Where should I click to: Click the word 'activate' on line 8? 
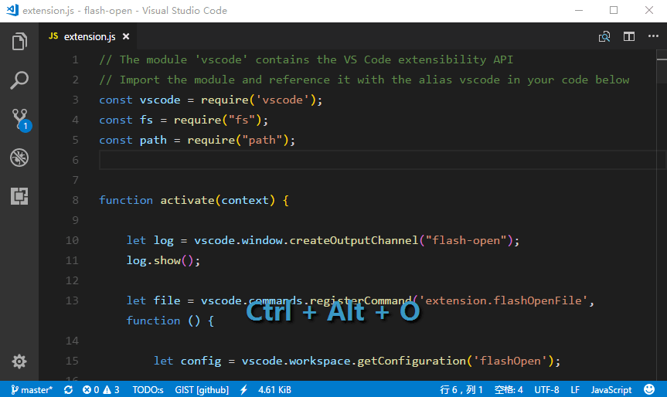click(x=187, y=200)
